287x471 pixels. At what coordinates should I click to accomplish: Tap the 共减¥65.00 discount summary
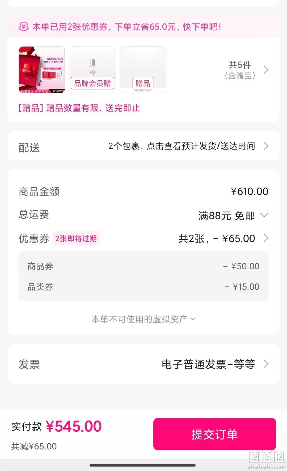point(34,446)
